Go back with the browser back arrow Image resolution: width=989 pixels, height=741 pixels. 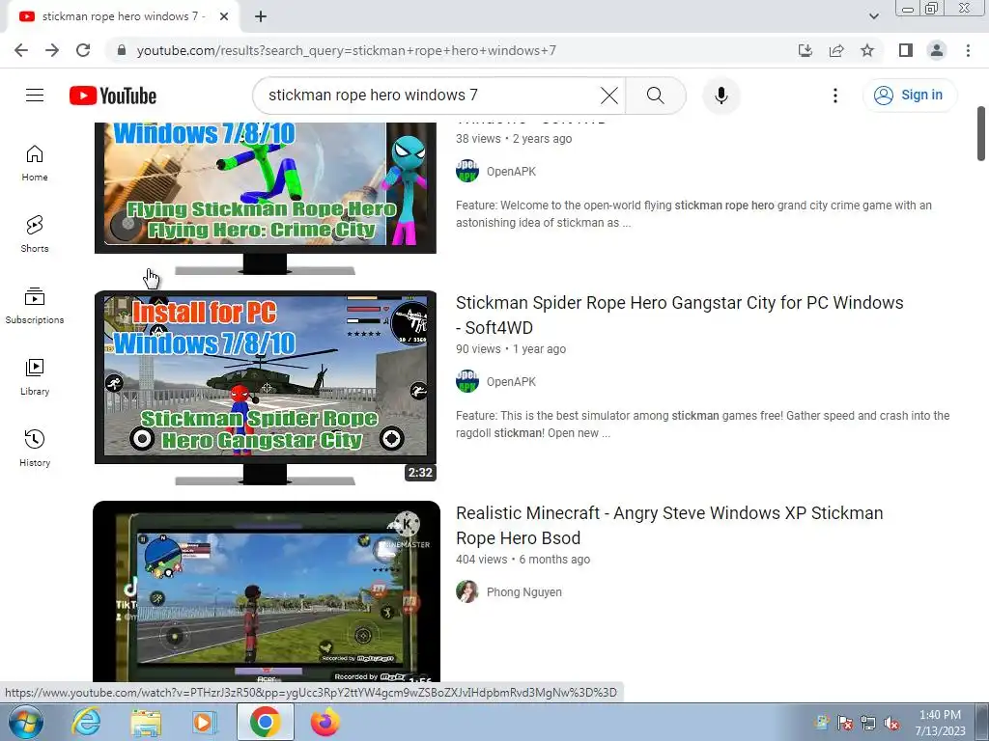pos(21,50)
